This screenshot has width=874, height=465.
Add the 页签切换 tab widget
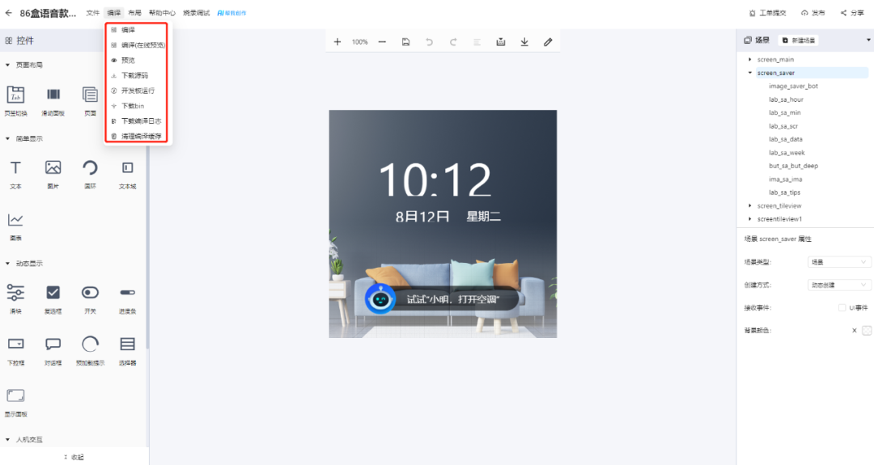tap(15, 101)
